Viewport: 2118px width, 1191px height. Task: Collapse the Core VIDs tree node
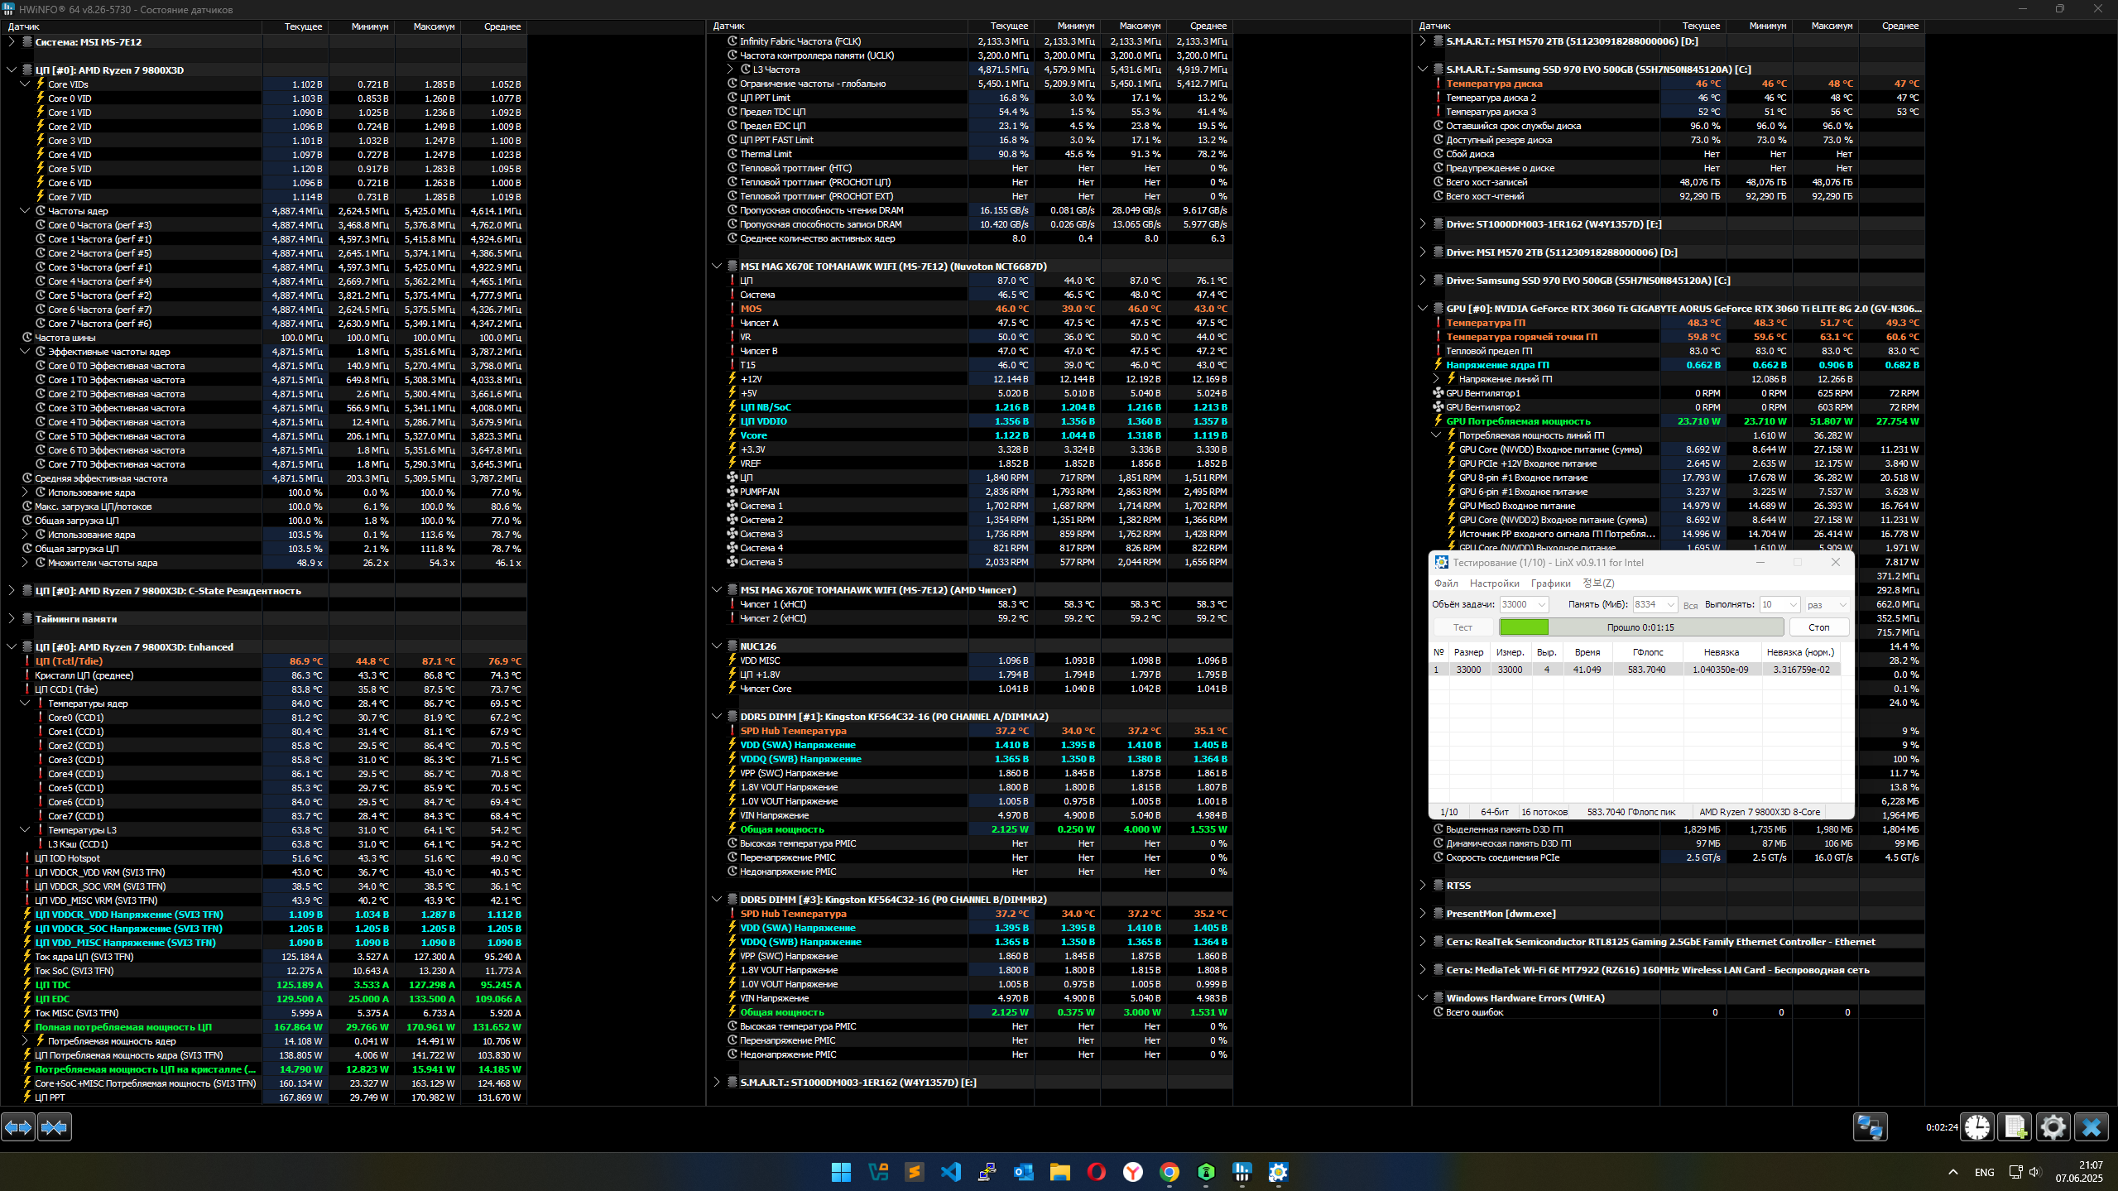(25, 84)
